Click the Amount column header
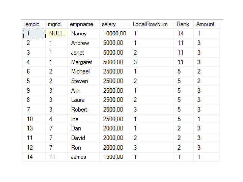 (x=205, y=24)
